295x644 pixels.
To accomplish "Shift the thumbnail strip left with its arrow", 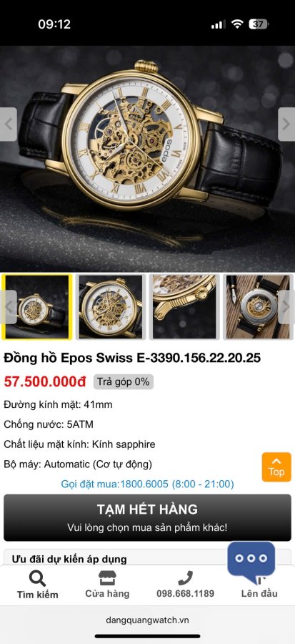I will click(8, 307).
